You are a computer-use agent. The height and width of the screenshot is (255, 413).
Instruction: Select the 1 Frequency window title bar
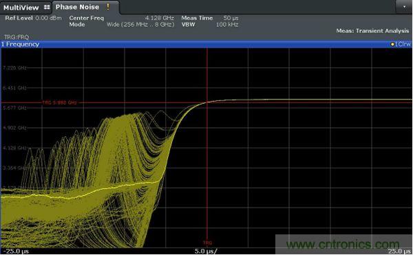point(206,44)
